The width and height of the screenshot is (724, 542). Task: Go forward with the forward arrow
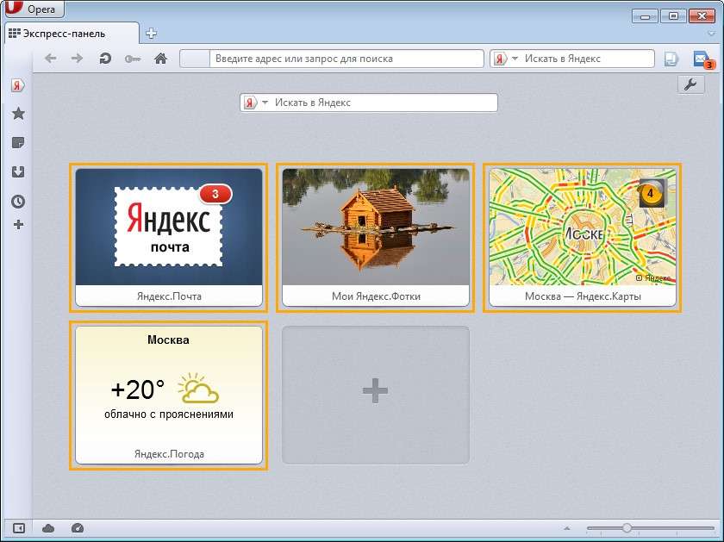coord(77,59)
